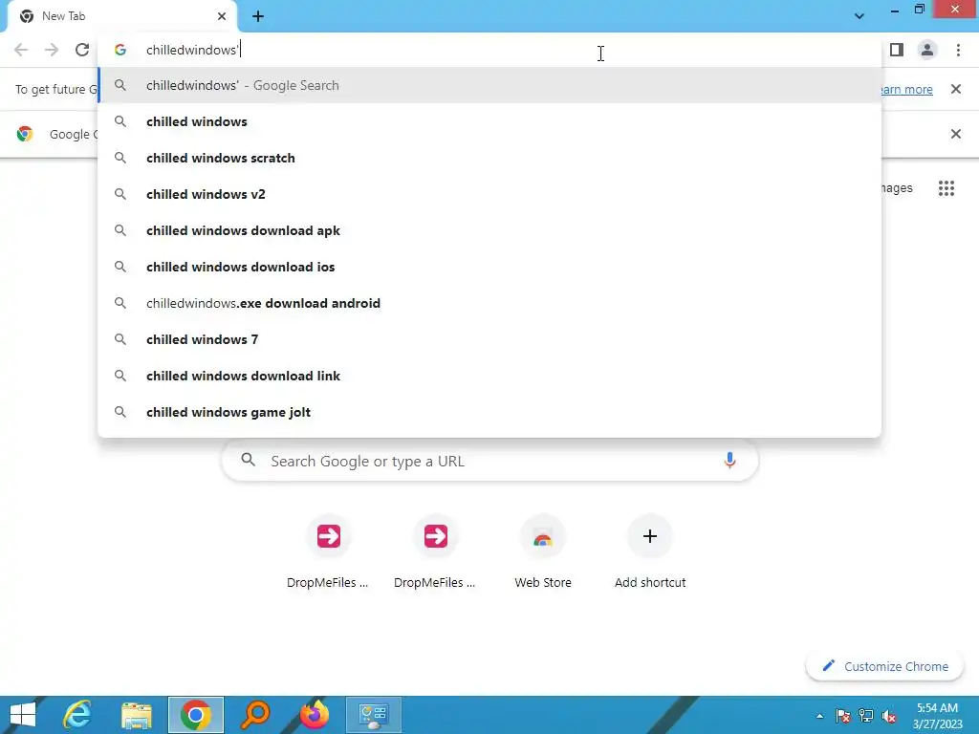Open the Google apps grid
Screen dimensions: 979x734
[x=946, y=188]
